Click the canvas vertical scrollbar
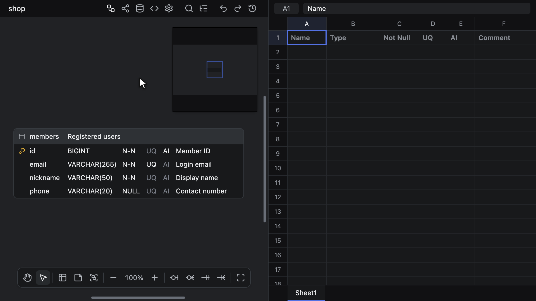The image size is (536, 301). point(265,159)
